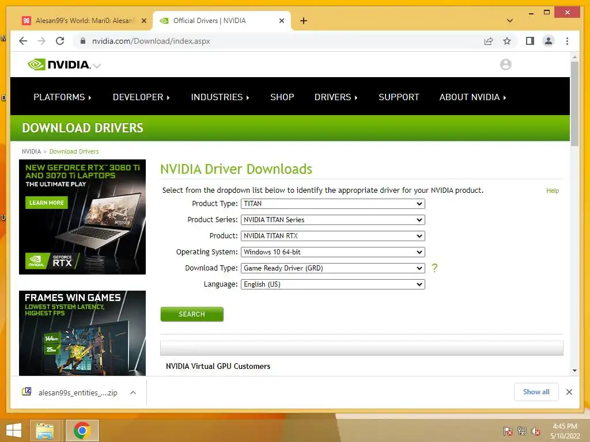Open the NVIDIA account login icon
The image size is (590, 442).
506,64
